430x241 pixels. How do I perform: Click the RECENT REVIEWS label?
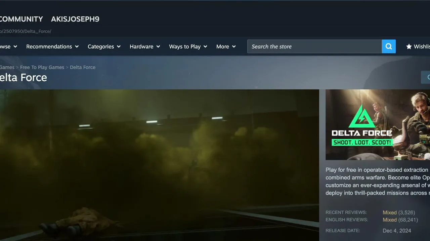[346, 213]
